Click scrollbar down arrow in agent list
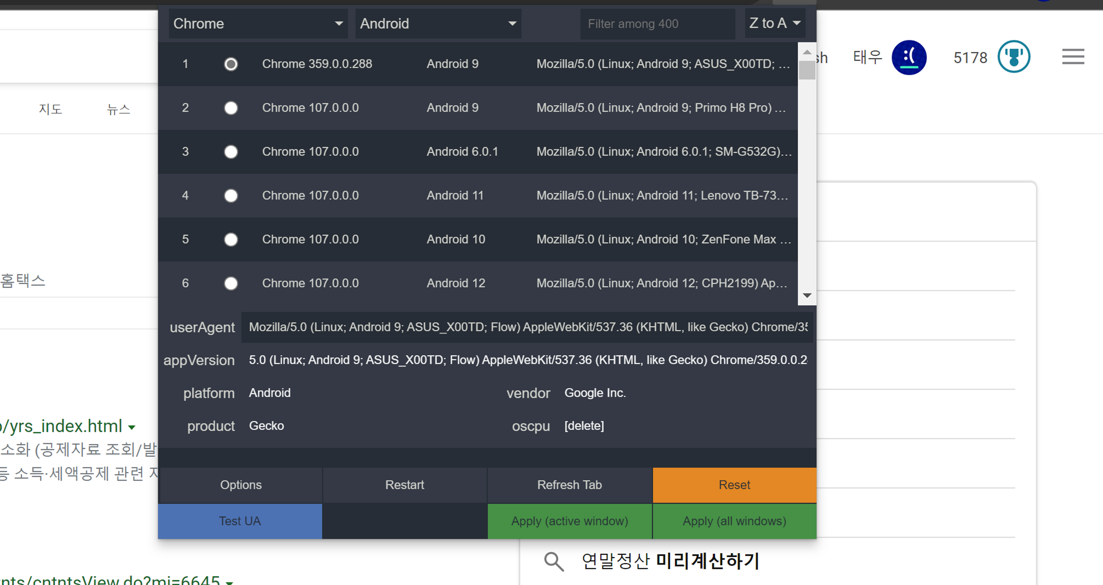 pyautogui.click(x=807, y=295)
